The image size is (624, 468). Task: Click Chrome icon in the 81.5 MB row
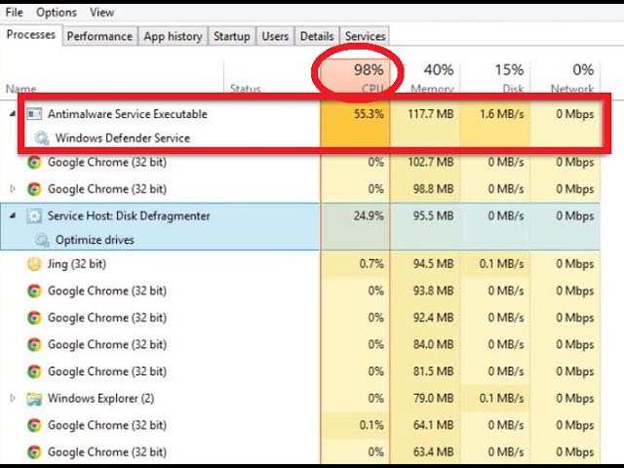pos(34,371)
